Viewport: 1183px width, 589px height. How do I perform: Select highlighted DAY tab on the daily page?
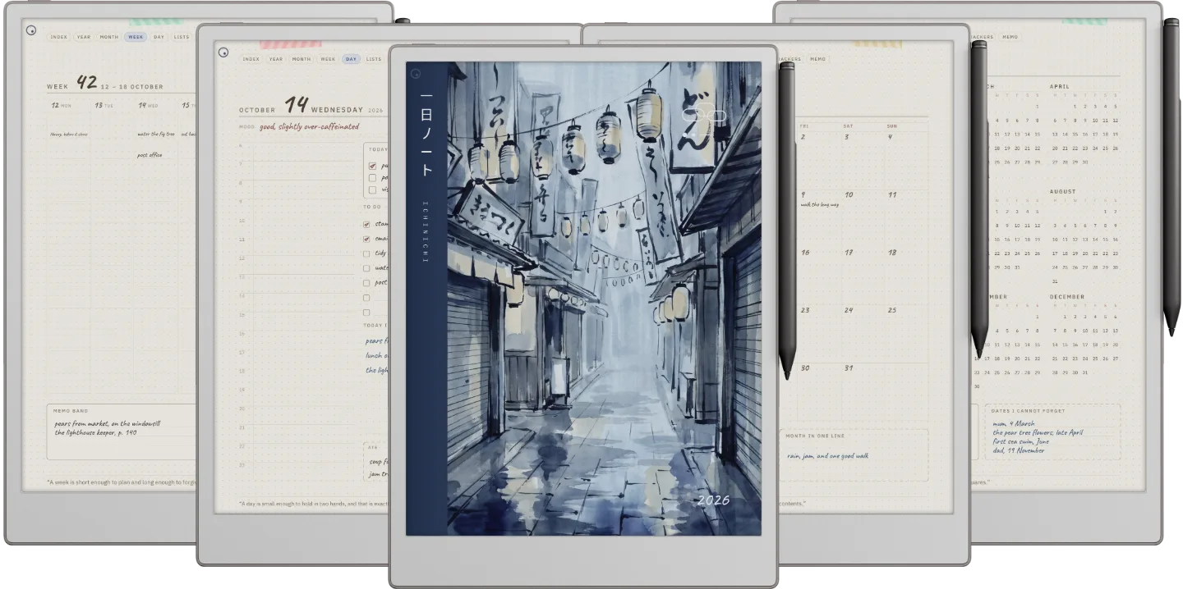tap(351, 59)
